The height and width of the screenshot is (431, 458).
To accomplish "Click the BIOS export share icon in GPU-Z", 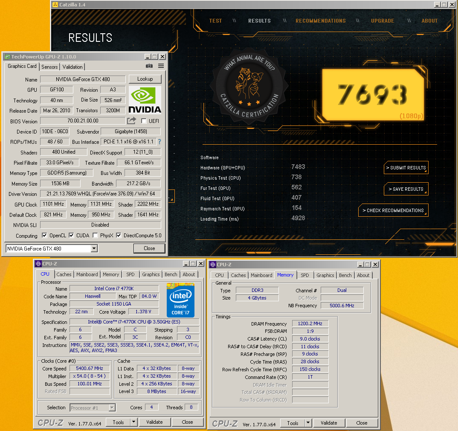I will [131, 120].
